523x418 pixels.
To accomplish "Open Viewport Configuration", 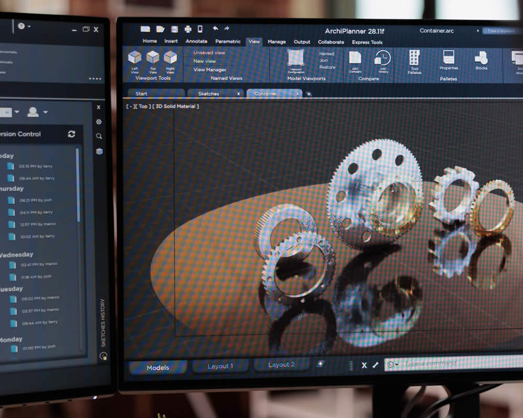I will 296,61.
